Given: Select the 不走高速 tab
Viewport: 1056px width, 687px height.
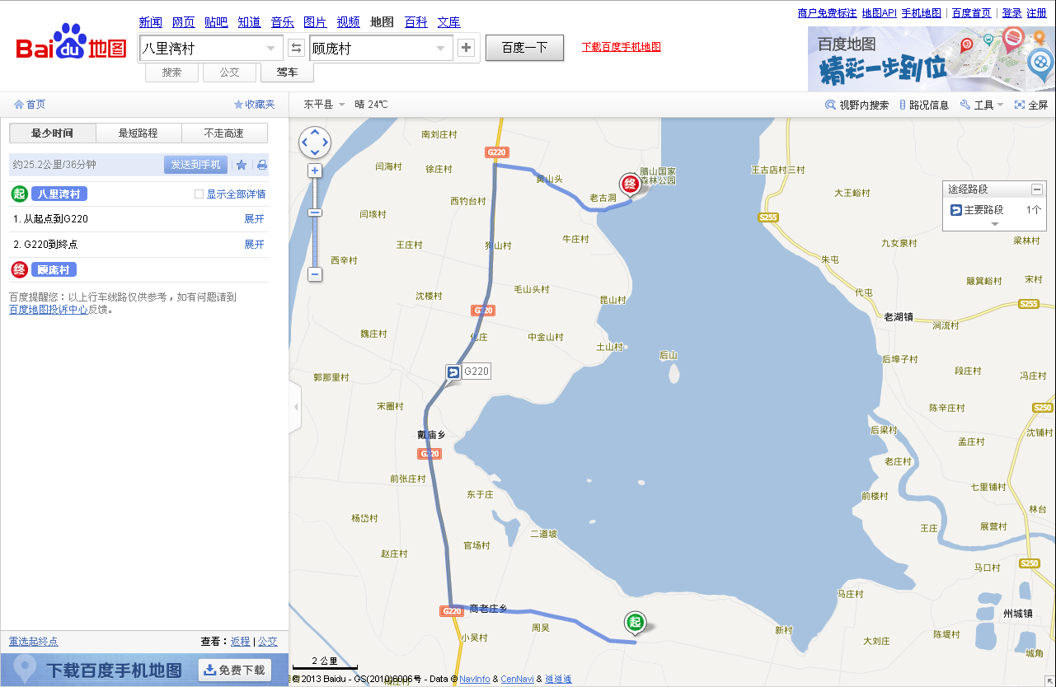Looking at the screenshot, I should coord(224,133).
